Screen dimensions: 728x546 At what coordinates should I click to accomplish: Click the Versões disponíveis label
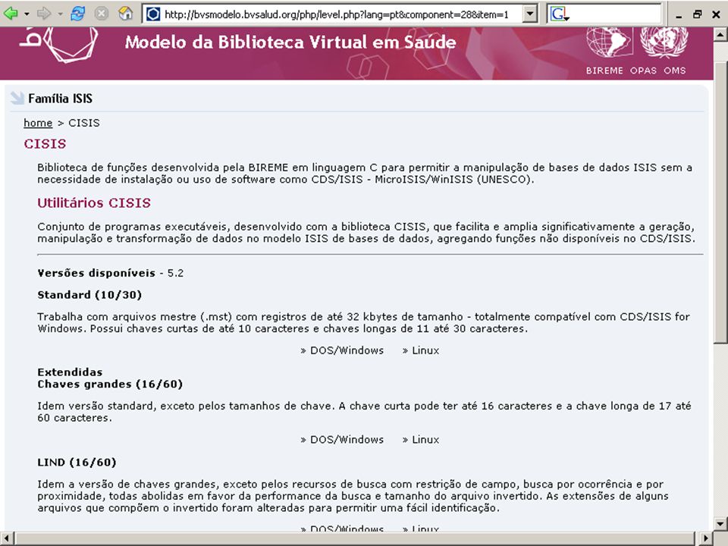[96, 273]
